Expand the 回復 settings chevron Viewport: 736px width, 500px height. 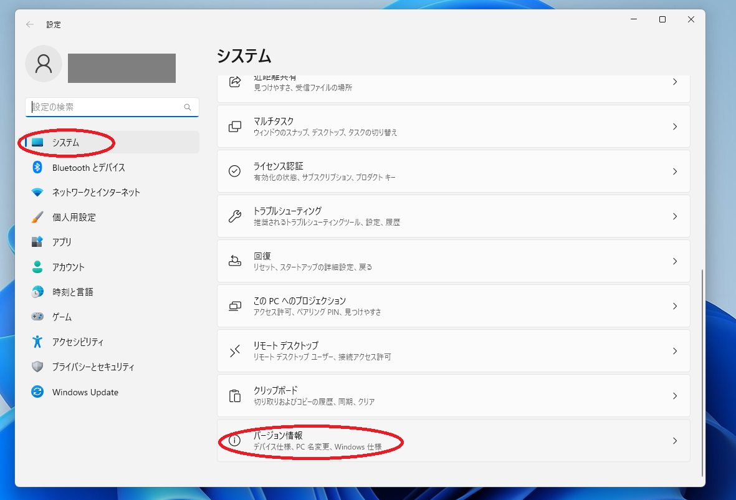pyautogui.click(x=675, y=261)
